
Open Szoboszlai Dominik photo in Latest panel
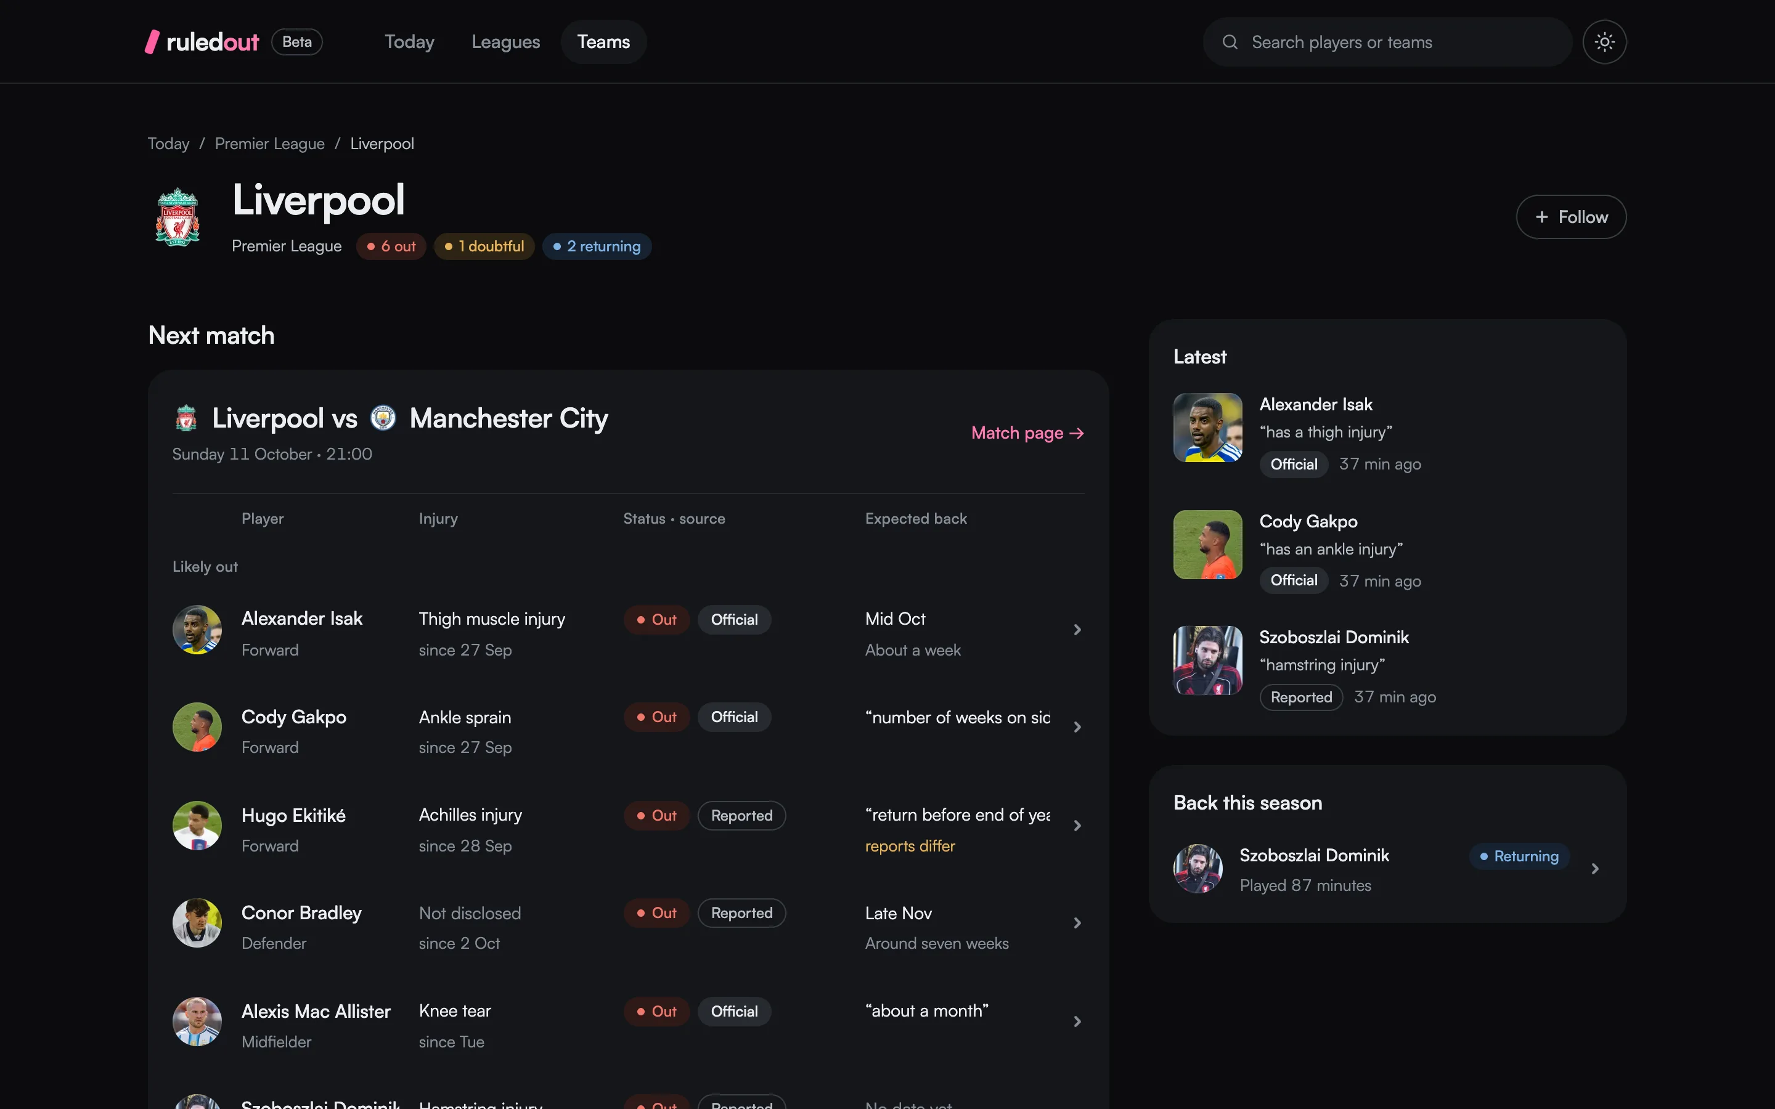[1207, 660]
